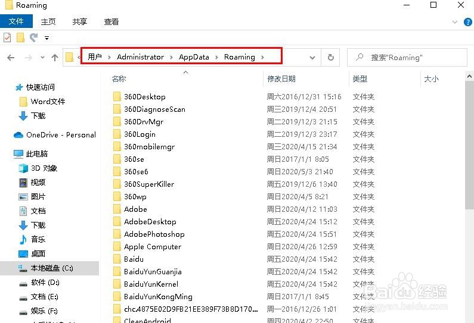Open the quick access toolbar customize dropdown
The width and height of the screenshot is (474, 323).
pyautogui.click(x=47, y=38)
